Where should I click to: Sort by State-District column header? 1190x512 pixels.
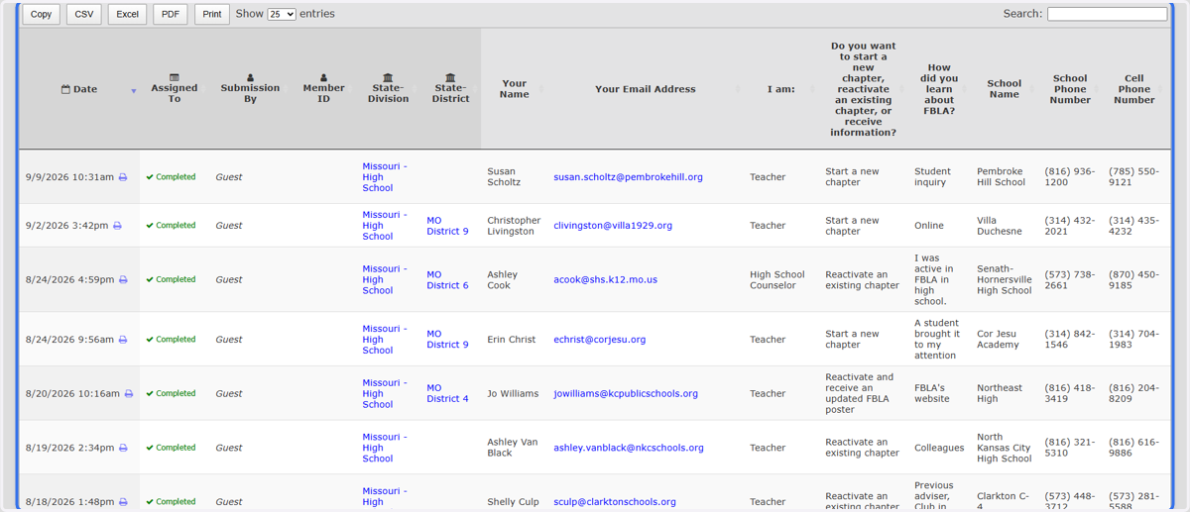pos(450,89)
